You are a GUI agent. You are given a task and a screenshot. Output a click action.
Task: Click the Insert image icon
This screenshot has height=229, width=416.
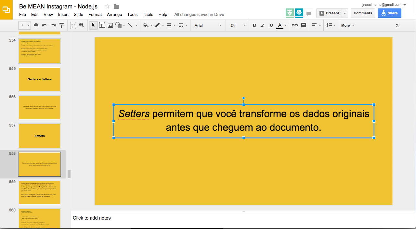point(110,25)
